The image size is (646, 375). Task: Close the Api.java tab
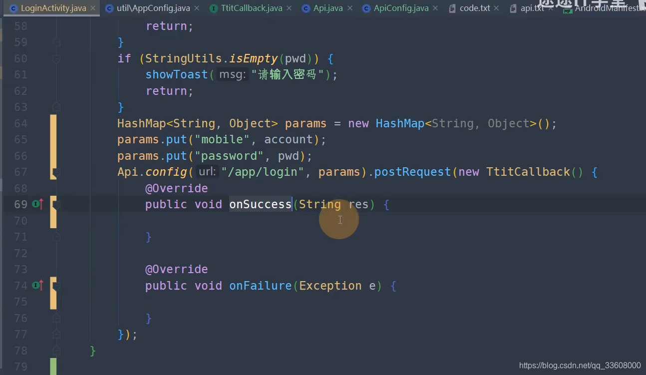[x=350, y=8]
